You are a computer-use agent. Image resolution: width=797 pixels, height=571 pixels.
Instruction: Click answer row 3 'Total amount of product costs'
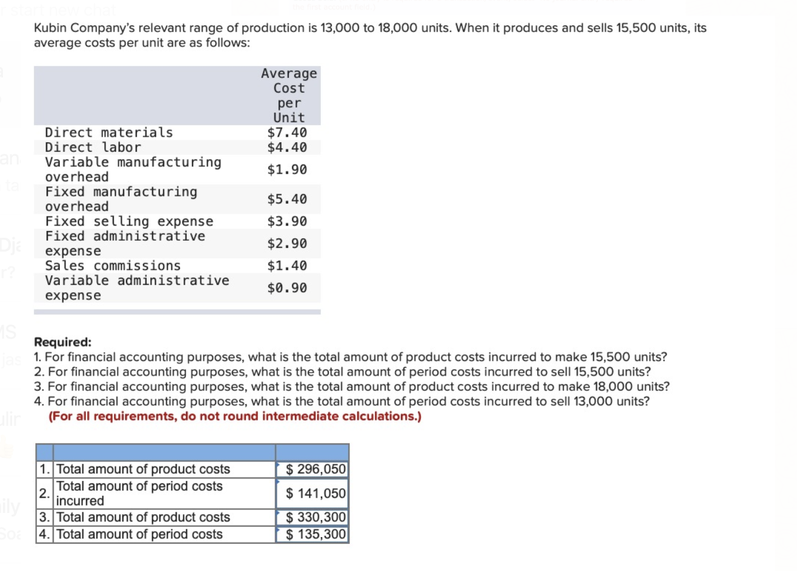[143, 517]
